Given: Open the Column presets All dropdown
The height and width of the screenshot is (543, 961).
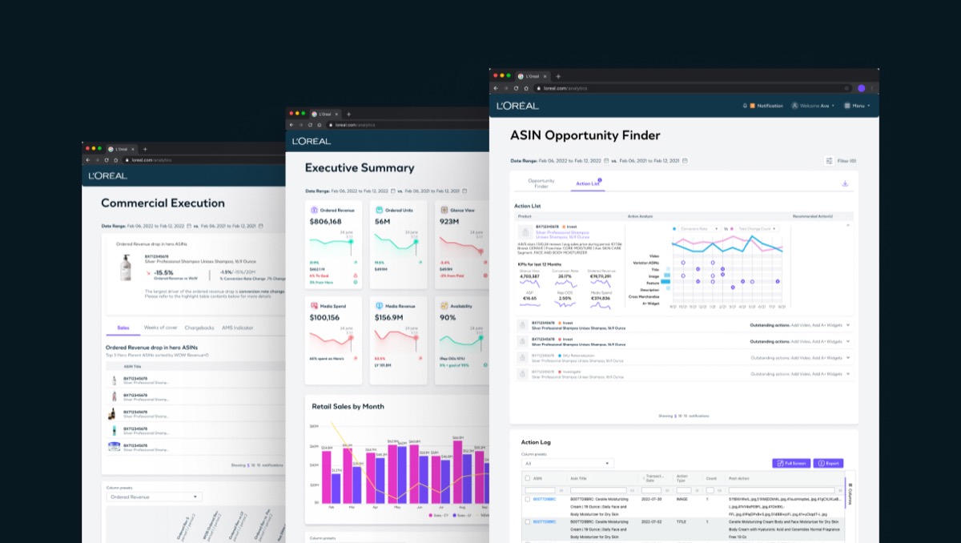Looking at the screenshot, I should click(567, 463).
